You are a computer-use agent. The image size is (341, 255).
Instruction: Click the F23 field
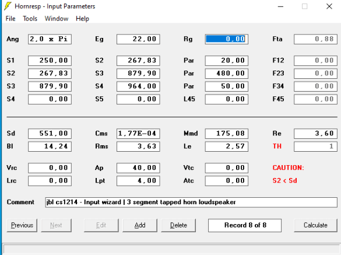tap(315, 74)
